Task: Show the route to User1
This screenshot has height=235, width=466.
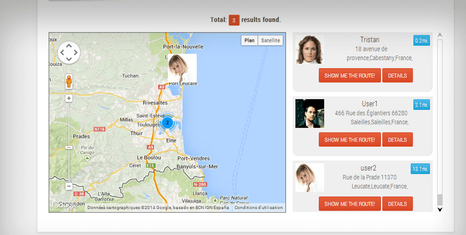Action: point(349,140)
